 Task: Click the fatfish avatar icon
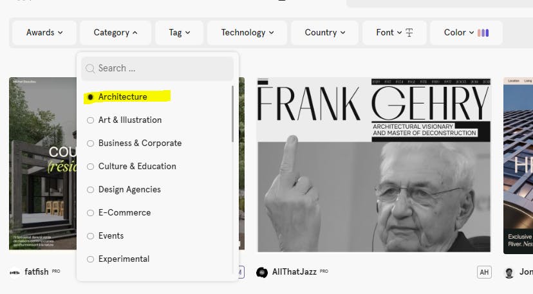pyautogui.click(x=15, y=272)
